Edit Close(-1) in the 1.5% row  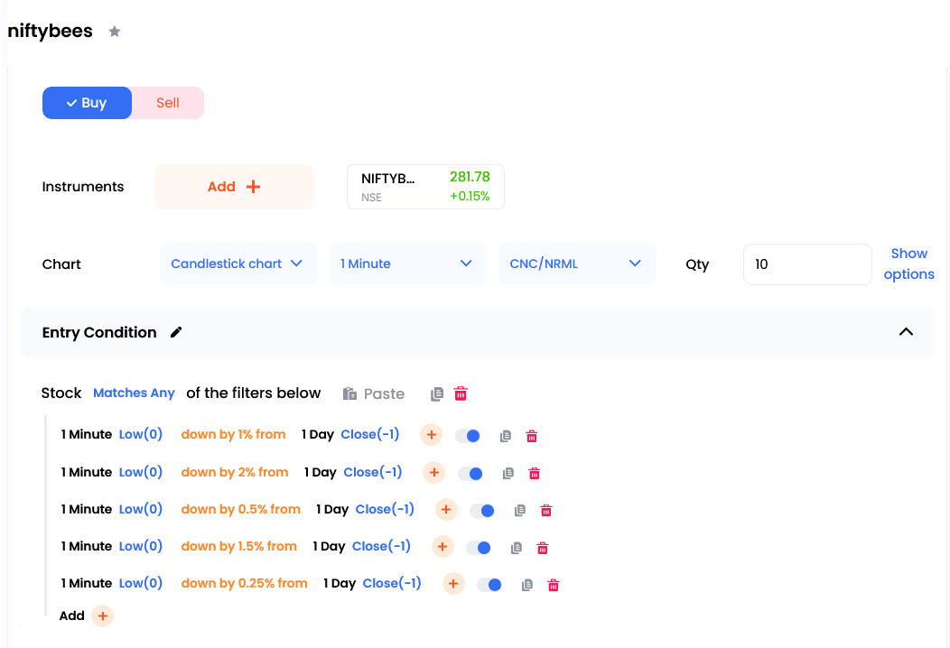point(381,546)
